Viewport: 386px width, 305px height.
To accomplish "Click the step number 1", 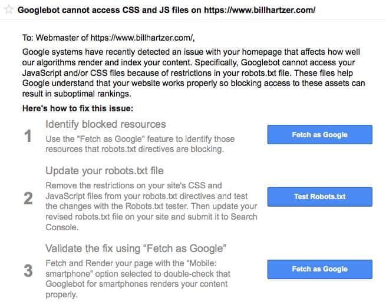I will [x=28, y=136].
